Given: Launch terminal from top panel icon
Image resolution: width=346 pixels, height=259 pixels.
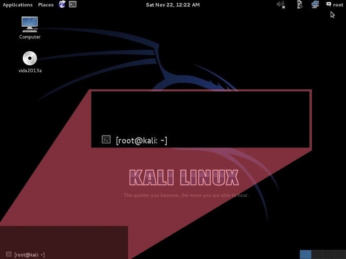Looking at the screenshot, I should (73, 4).
